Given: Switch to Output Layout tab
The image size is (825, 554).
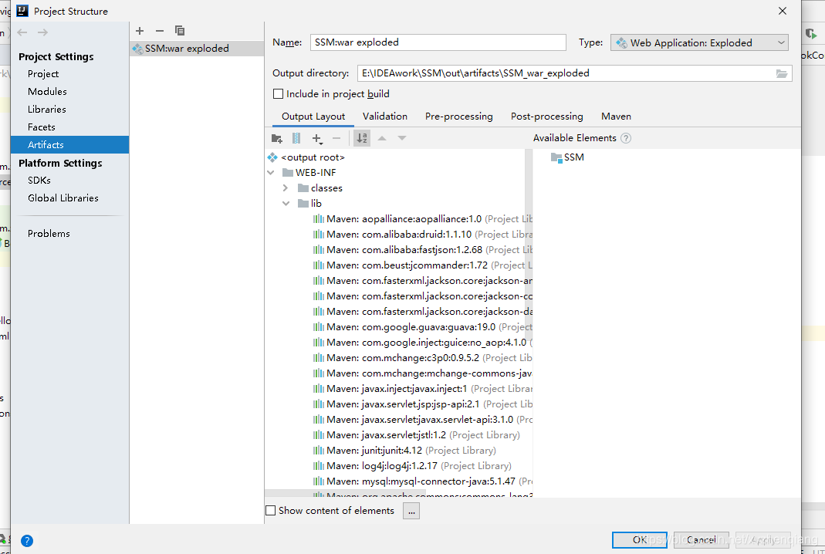Looking at the screenshot, I should 313,117.
